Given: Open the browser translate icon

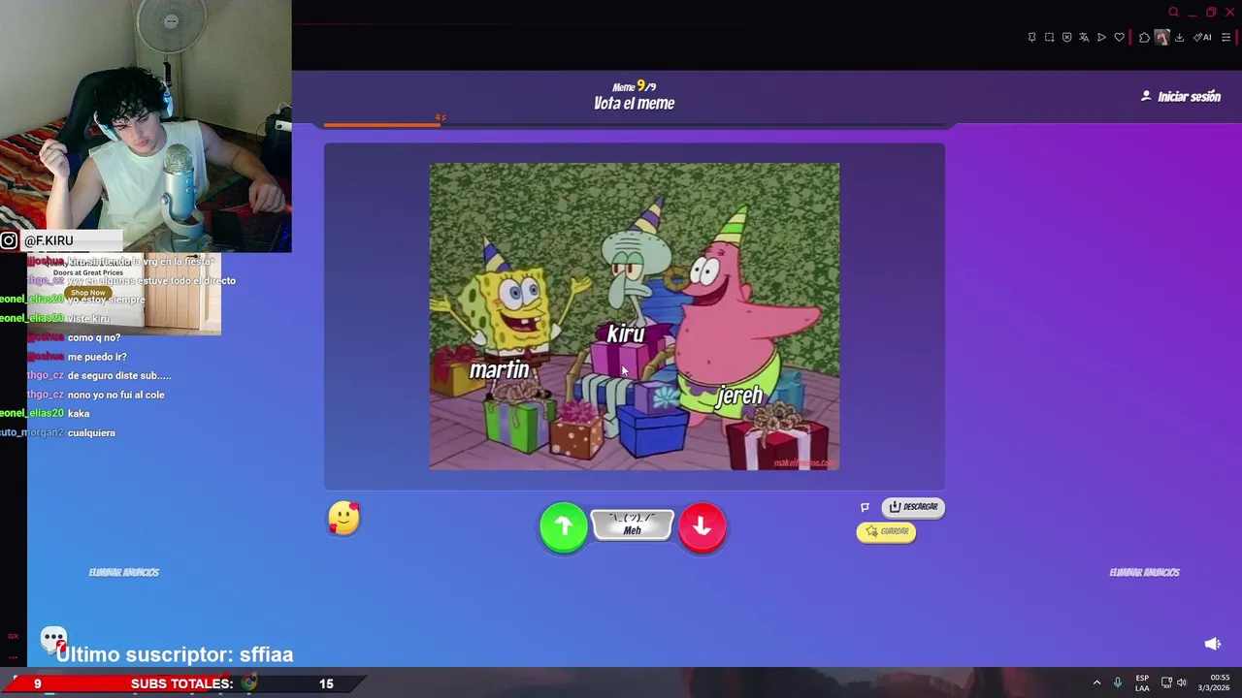Looking at the screenshot, I should pyautogui.click(x=1084, y=38).
